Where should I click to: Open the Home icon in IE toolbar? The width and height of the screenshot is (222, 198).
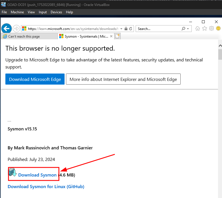[x=198, y=29]
